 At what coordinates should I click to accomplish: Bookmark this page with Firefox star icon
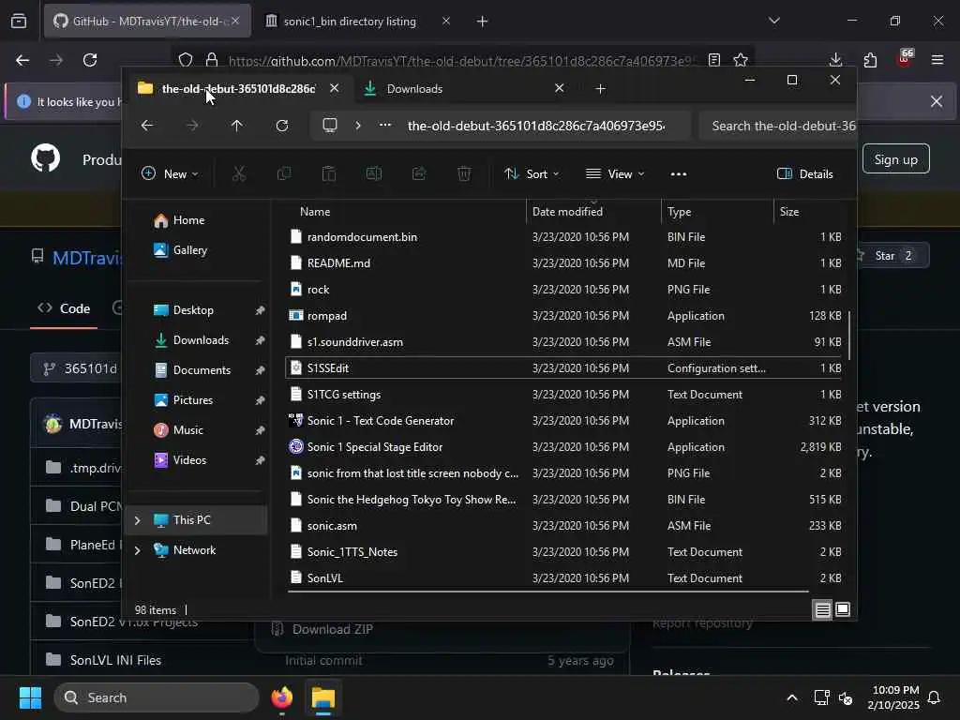click(x=741, y=60)
